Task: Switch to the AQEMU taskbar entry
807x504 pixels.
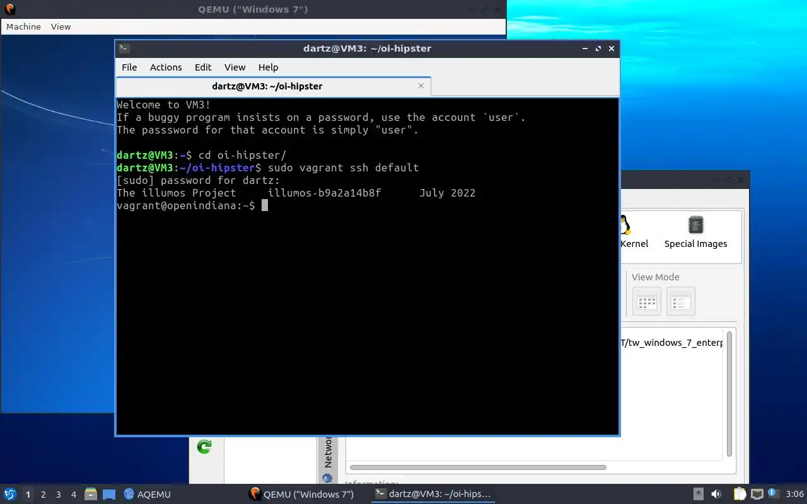Action: pos(148,495)
